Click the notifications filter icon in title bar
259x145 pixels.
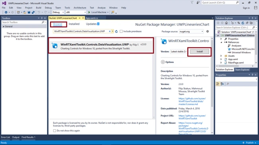192,3
